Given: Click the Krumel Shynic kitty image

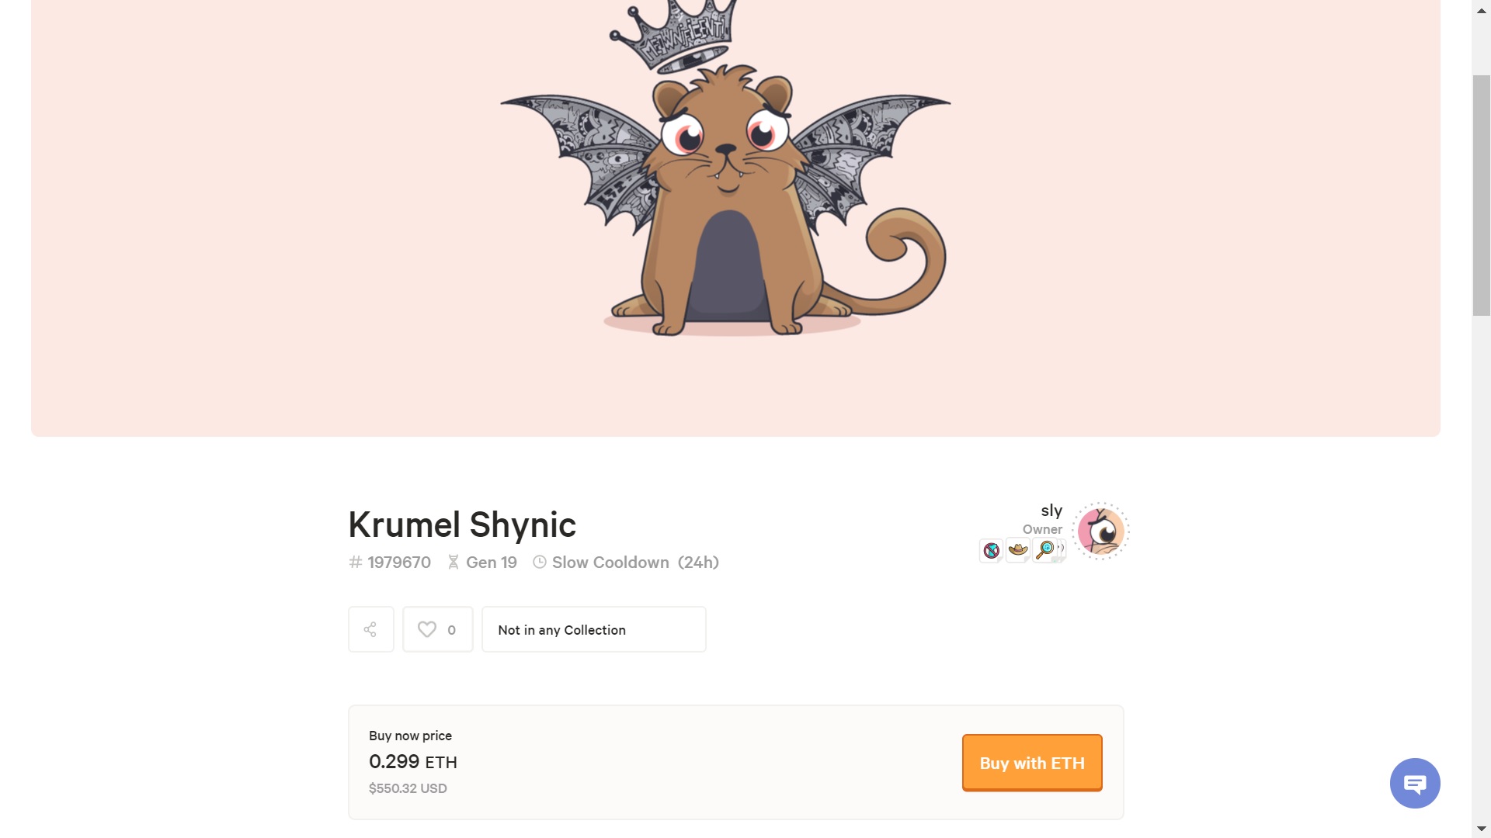Looking at the screenshot, I should tap(725, 168).
